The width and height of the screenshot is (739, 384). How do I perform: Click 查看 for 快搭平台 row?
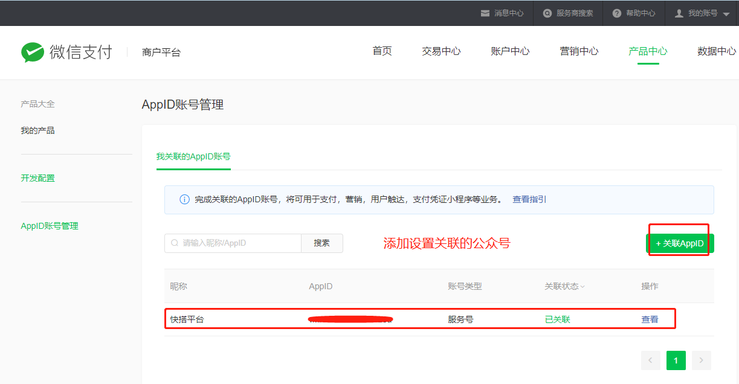pos(650,319)
